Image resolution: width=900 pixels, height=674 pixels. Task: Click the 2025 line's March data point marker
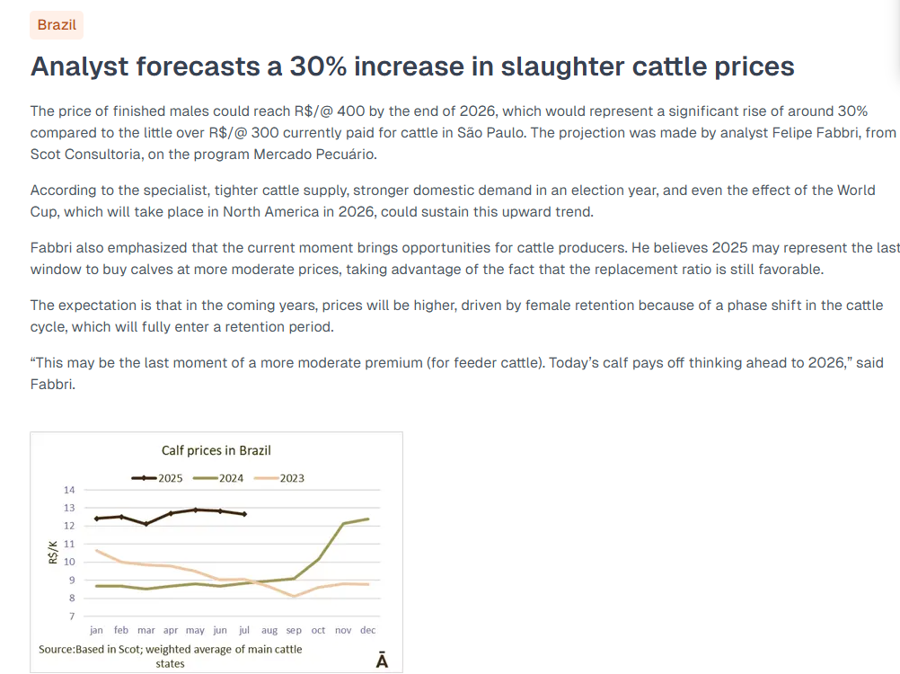coord(146,524)
